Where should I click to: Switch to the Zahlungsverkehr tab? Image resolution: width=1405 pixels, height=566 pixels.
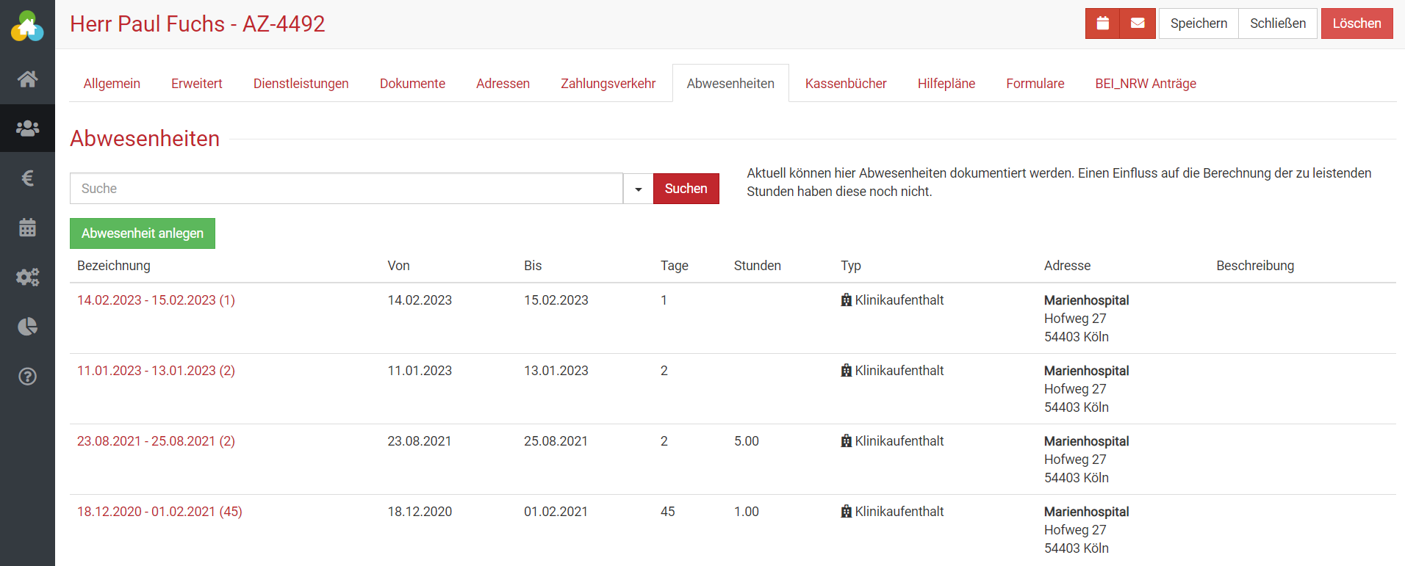pyautogui.click(x=608, y=84)
